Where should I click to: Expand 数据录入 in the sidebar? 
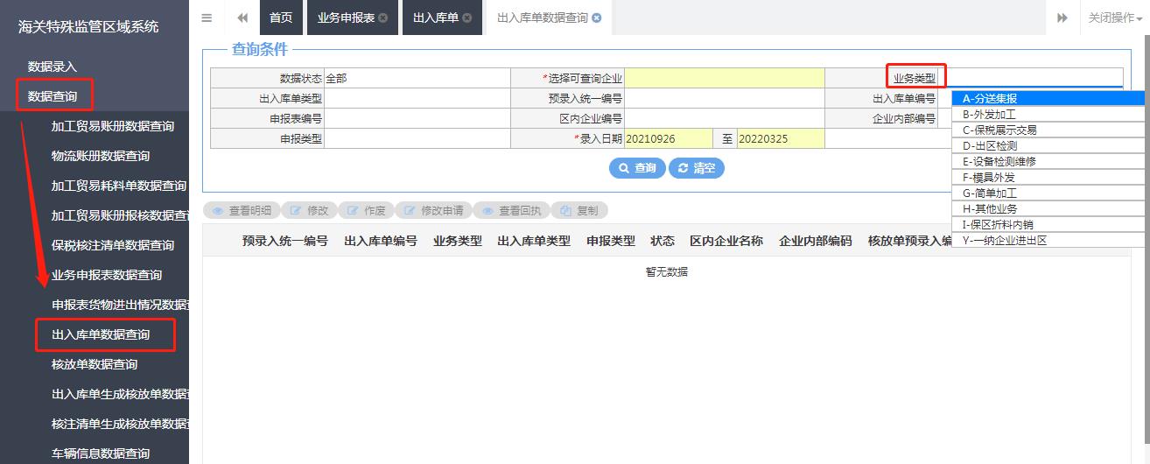pos(53,67)
